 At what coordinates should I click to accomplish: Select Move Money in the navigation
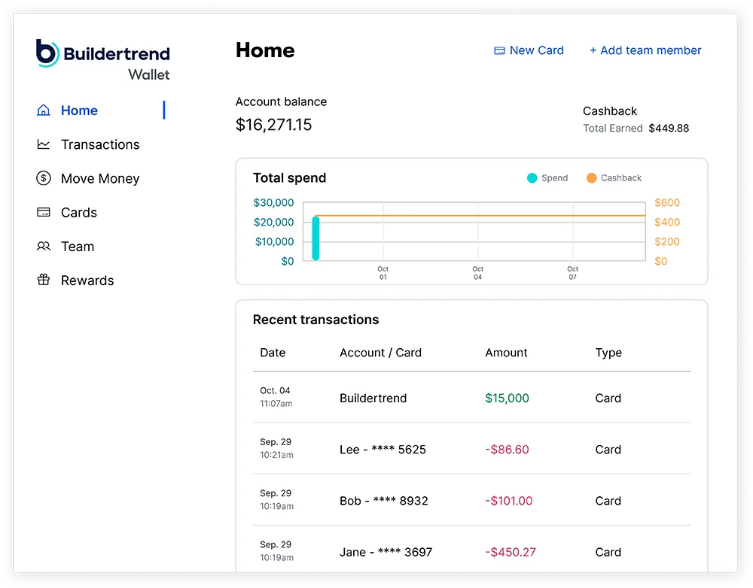(99, 178)
